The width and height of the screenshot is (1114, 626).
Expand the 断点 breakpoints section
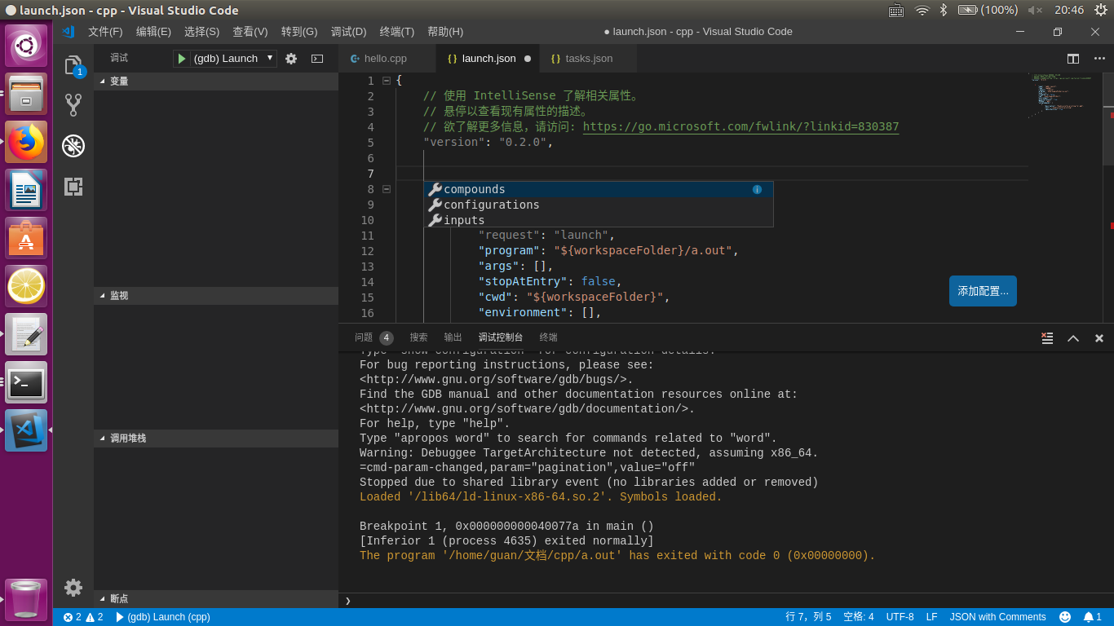216,599
